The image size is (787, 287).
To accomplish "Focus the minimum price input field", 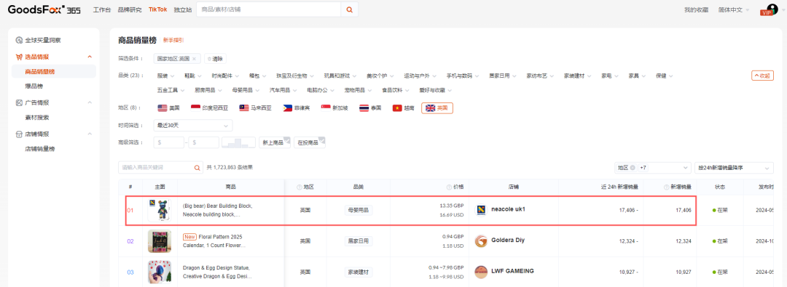I will (168, 142).
